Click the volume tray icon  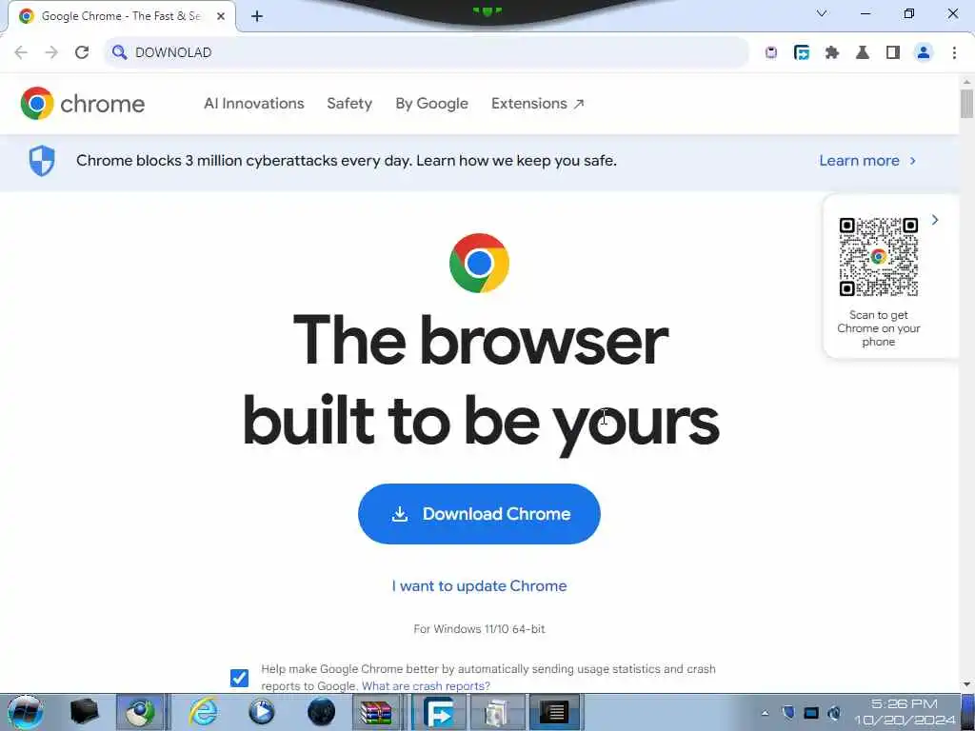(834, 713)
